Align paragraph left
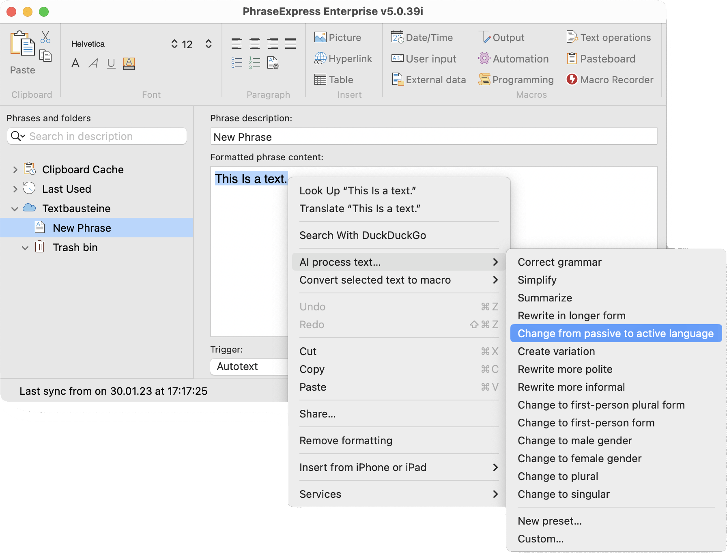Image resolution: width=727 pixels, height=553 pixels. point(237,43)
